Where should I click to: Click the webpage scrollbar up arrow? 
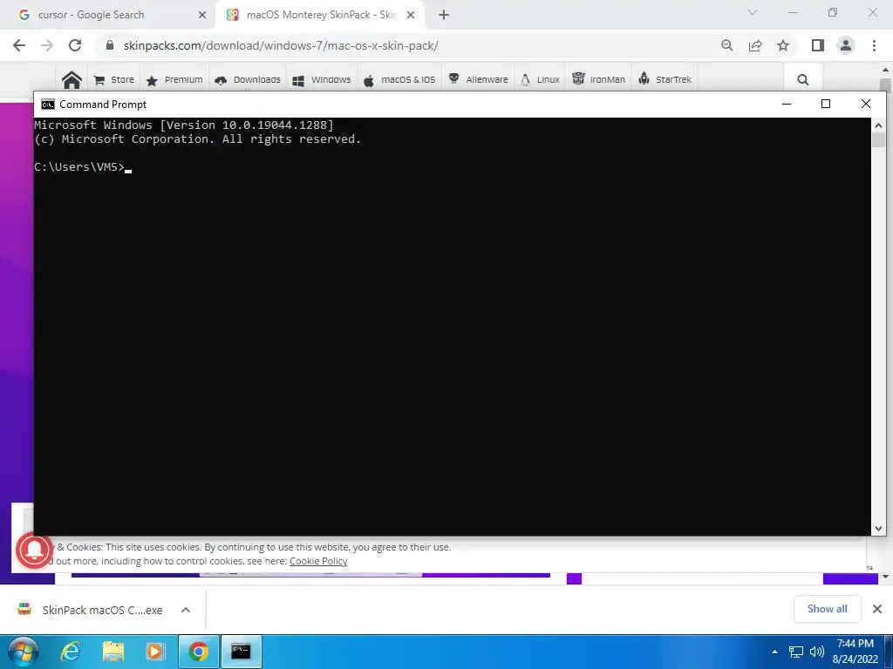coord(886,70)
